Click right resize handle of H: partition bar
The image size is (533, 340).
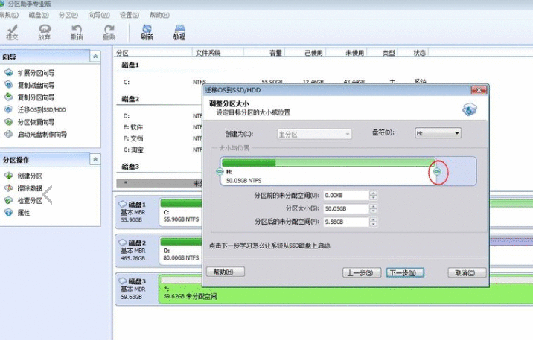(x=438, y=172)
